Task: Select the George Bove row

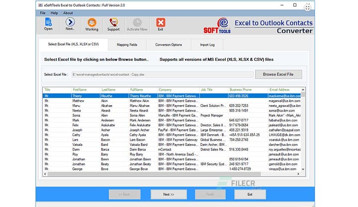Action: (x=172, y=169)
